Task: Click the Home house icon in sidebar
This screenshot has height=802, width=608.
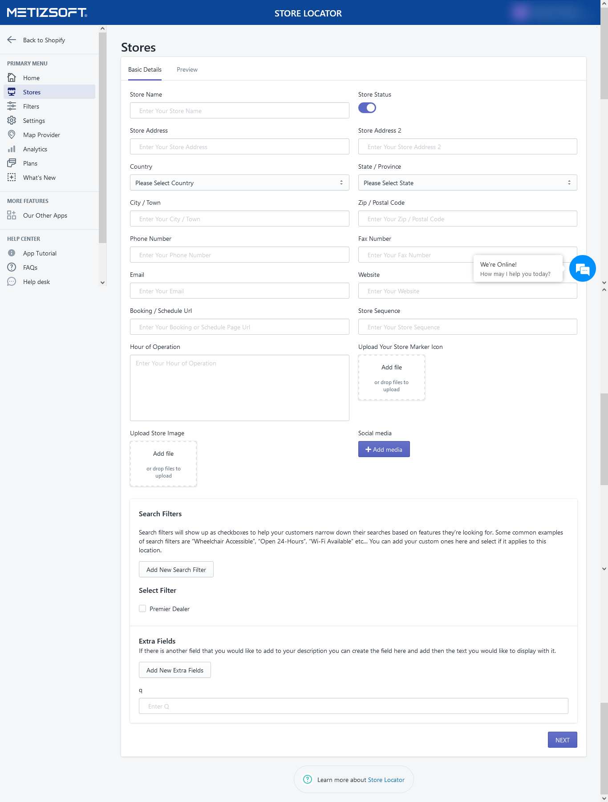Action: pos(12,78)
